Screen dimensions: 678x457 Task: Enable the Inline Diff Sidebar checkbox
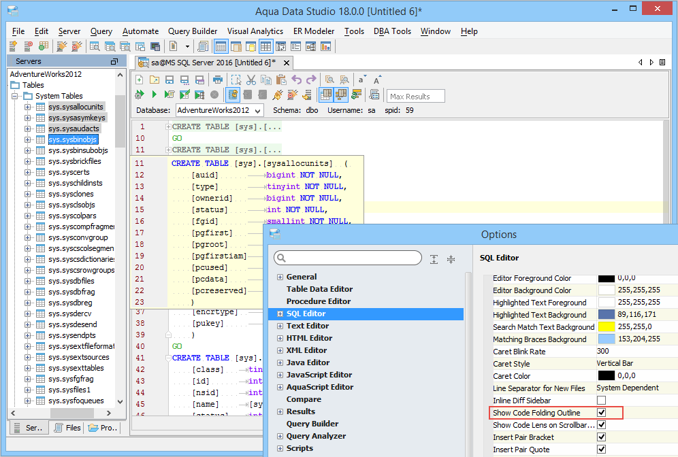[601, 401]
